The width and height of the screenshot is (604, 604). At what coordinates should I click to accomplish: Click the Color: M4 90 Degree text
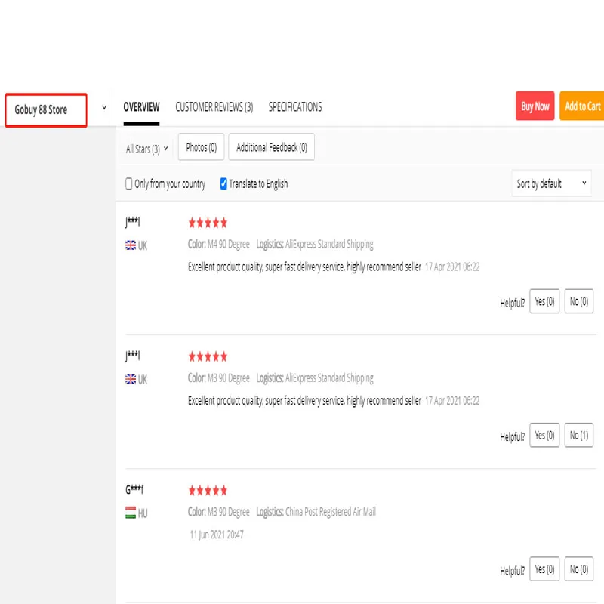coord(219,244)
